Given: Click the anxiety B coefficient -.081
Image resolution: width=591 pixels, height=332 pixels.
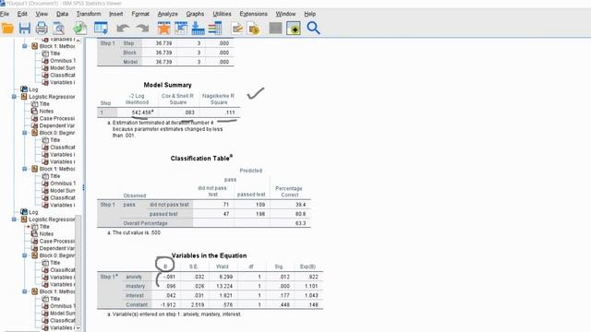Looking at the screenshot, I should click(170, 277).
